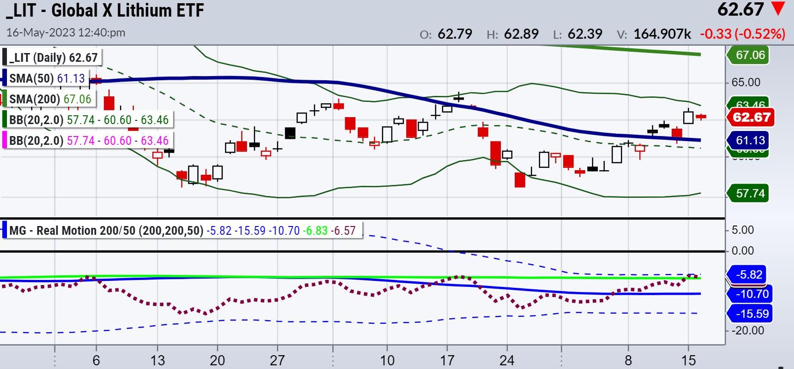The height and width of the screenshot is (369, 794).
Task: Click the large red candle at chart low
Action: 520,180
